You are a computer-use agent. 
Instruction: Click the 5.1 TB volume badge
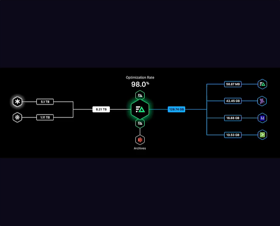(x=45, y=102)
